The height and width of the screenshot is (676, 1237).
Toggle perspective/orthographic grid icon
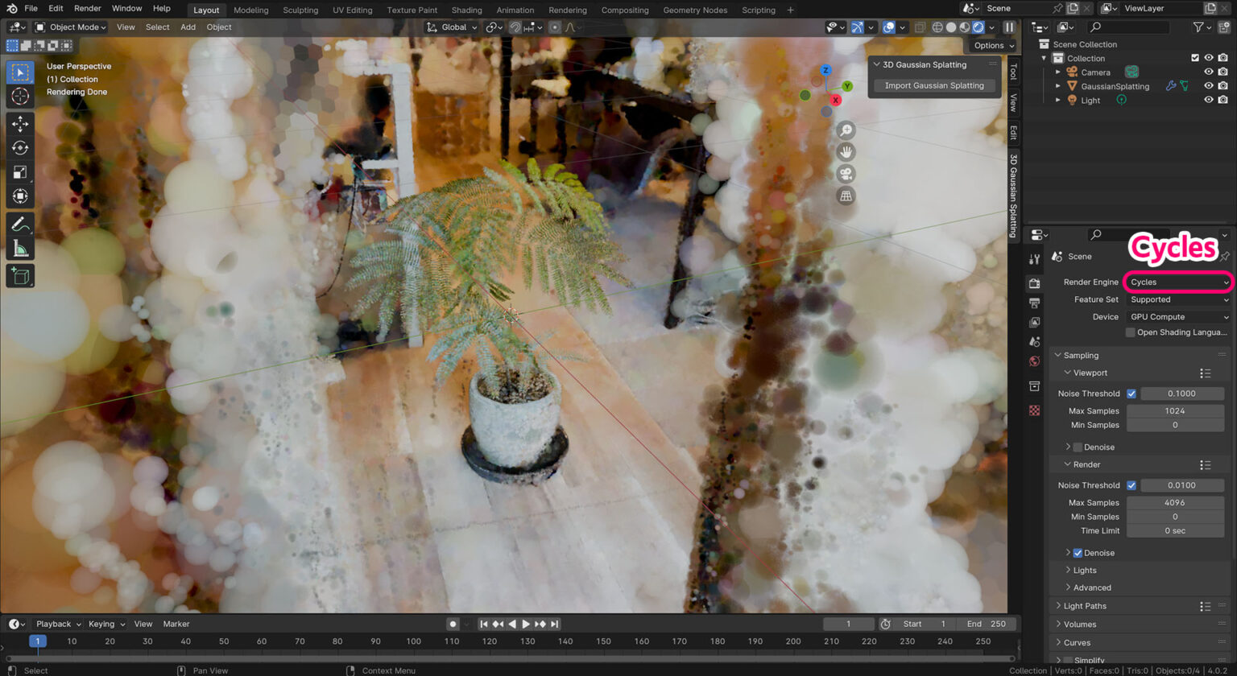(x=846, y=196)
